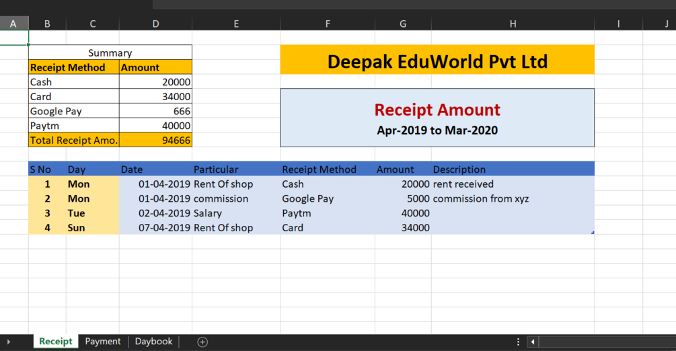Click the summary value 20000 next to Cash

coord(155,82)
